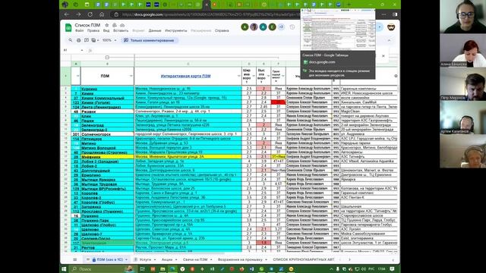Screen dimensions: 486x273
Task: Go forward in the browser
Action: pyautogui.click(x=78, y=14)
